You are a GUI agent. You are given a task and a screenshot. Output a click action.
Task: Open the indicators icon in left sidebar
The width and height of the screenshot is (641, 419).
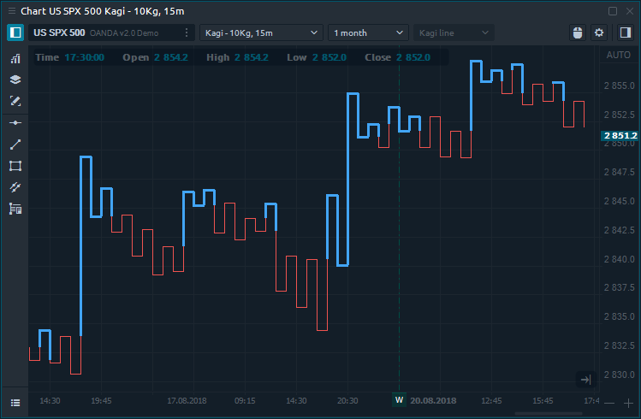click(x=15, y=59)
